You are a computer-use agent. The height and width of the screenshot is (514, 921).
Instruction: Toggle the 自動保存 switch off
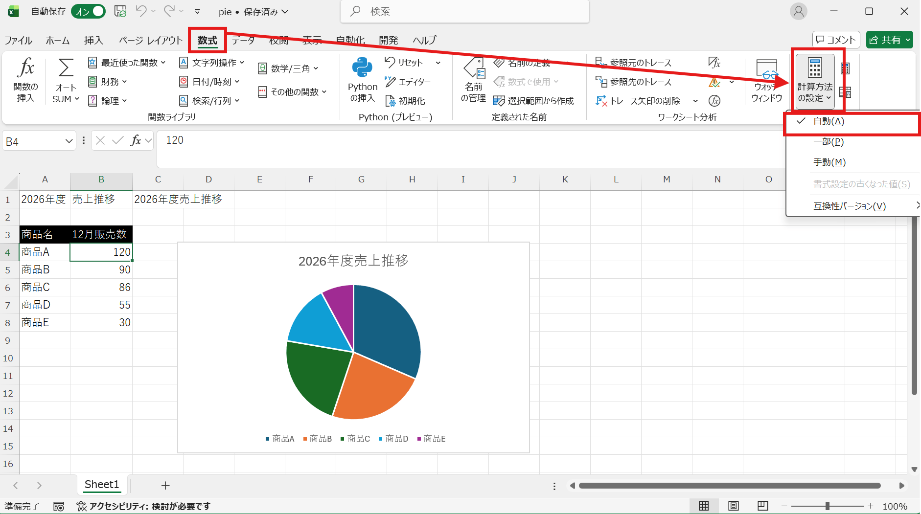[x=88, y=11]
